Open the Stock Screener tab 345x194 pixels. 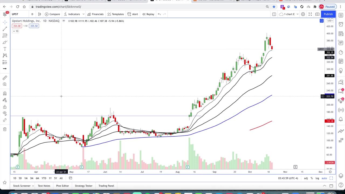pyautogui.click(x=22, y=186)
